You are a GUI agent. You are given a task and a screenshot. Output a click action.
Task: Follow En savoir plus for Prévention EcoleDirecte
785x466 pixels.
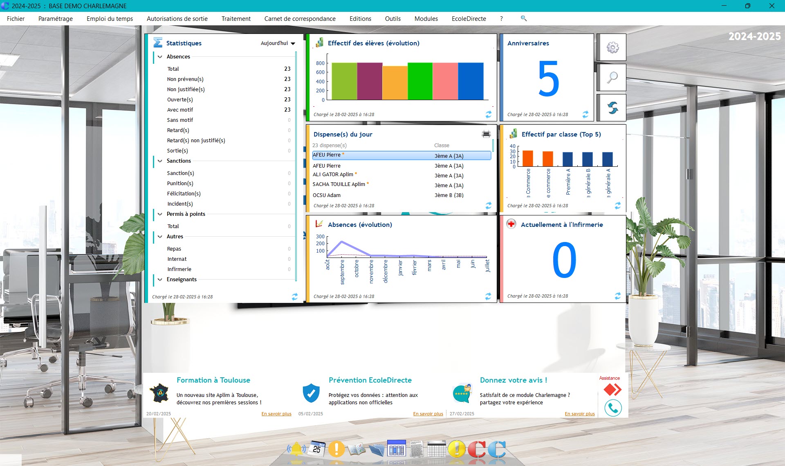tap(428, 414)
